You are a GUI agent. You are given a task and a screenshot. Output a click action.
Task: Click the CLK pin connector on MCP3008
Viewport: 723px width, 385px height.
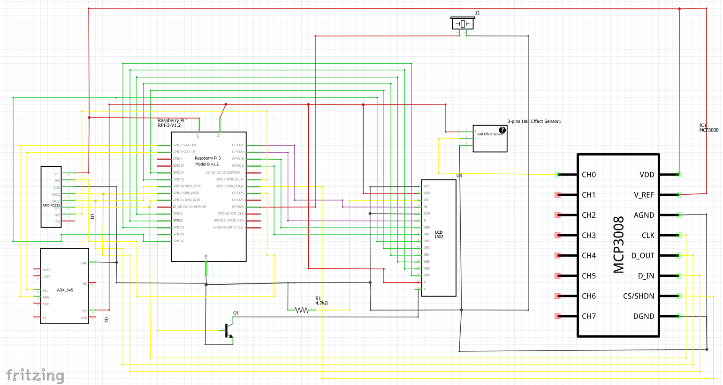pyautogui.click(x=679, y=235)
